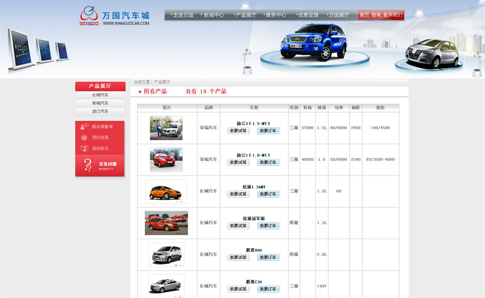The height and width of the screenshot is (298, 485).
Task: Click the power value 80/6000
Action: point(338,127)
